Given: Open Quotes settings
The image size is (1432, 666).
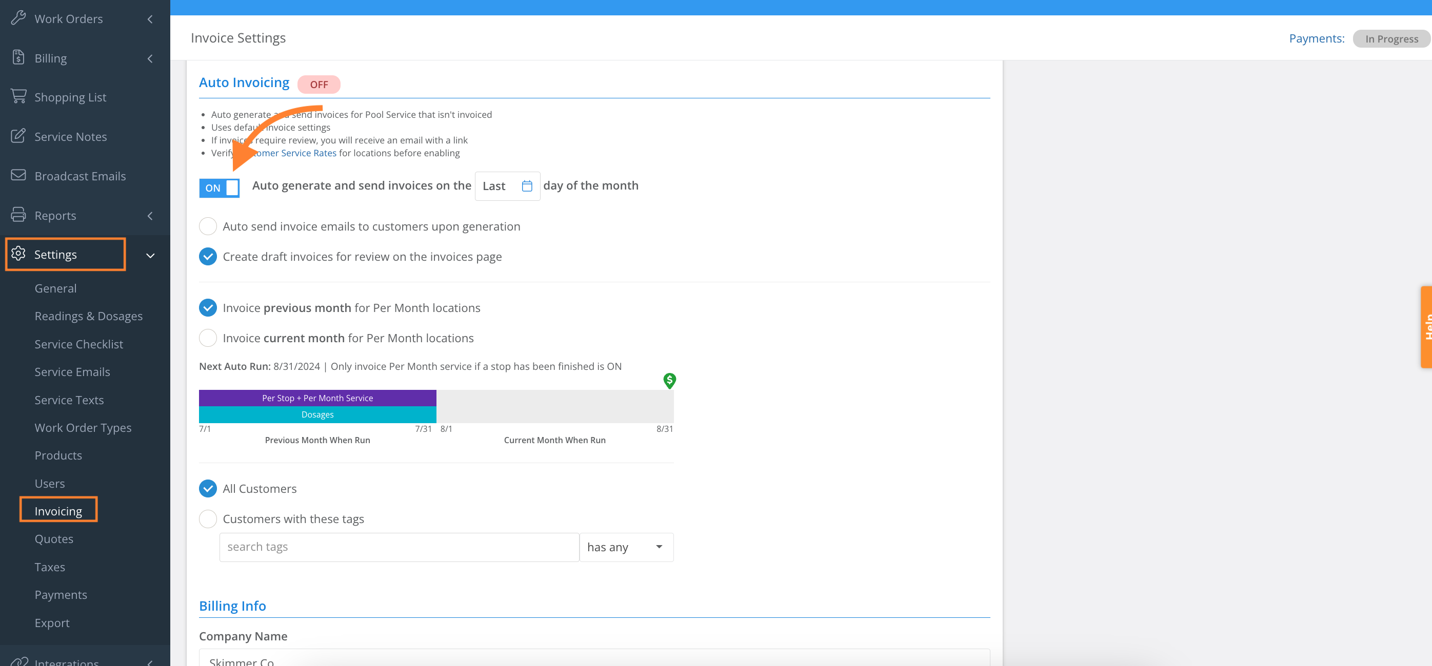Looking at the screenshot, I should pos(54,539).
